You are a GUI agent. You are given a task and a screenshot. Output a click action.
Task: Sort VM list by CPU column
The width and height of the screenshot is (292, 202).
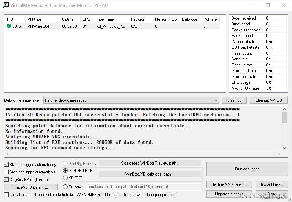88,19
